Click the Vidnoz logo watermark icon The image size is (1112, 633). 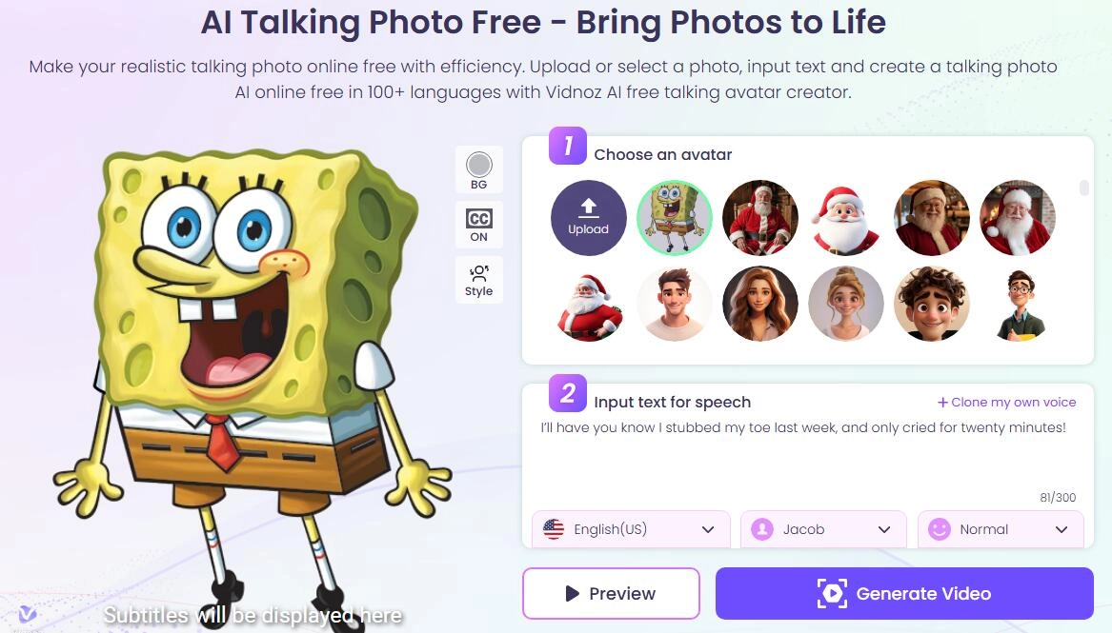(27, 613)
